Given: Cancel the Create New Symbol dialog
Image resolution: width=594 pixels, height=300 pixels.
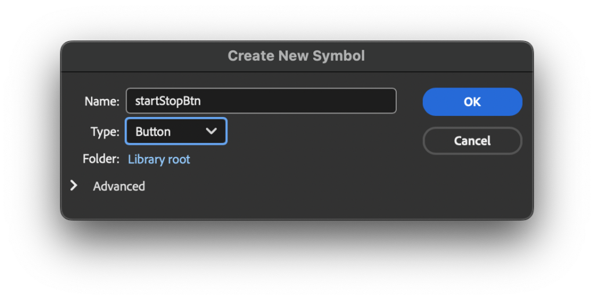Looking at the screenshot, I should pos(472,141).
